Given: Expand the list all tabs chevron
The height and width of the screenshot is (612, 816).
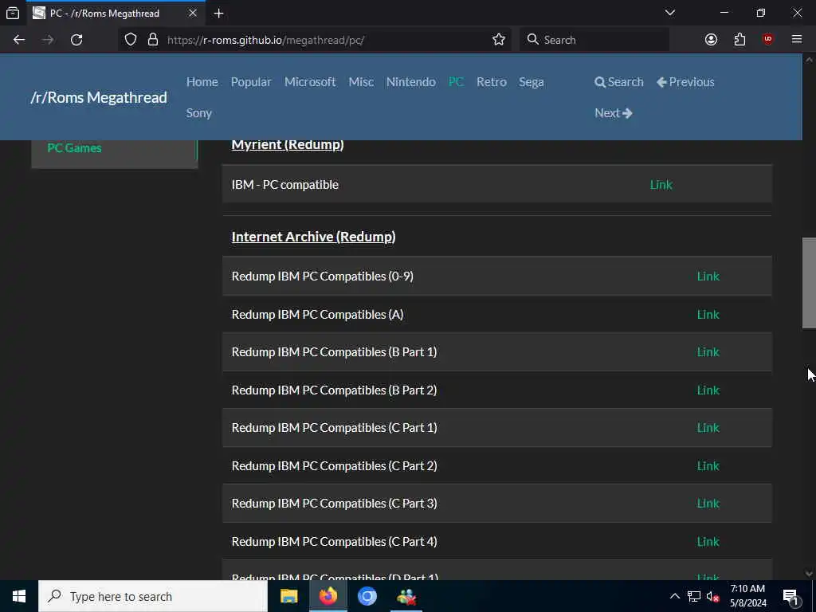Looking at the screenshot, I should pos(669,13).
